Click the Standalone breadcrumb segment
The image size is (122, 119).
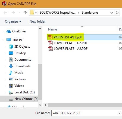[x=90, y=13]
